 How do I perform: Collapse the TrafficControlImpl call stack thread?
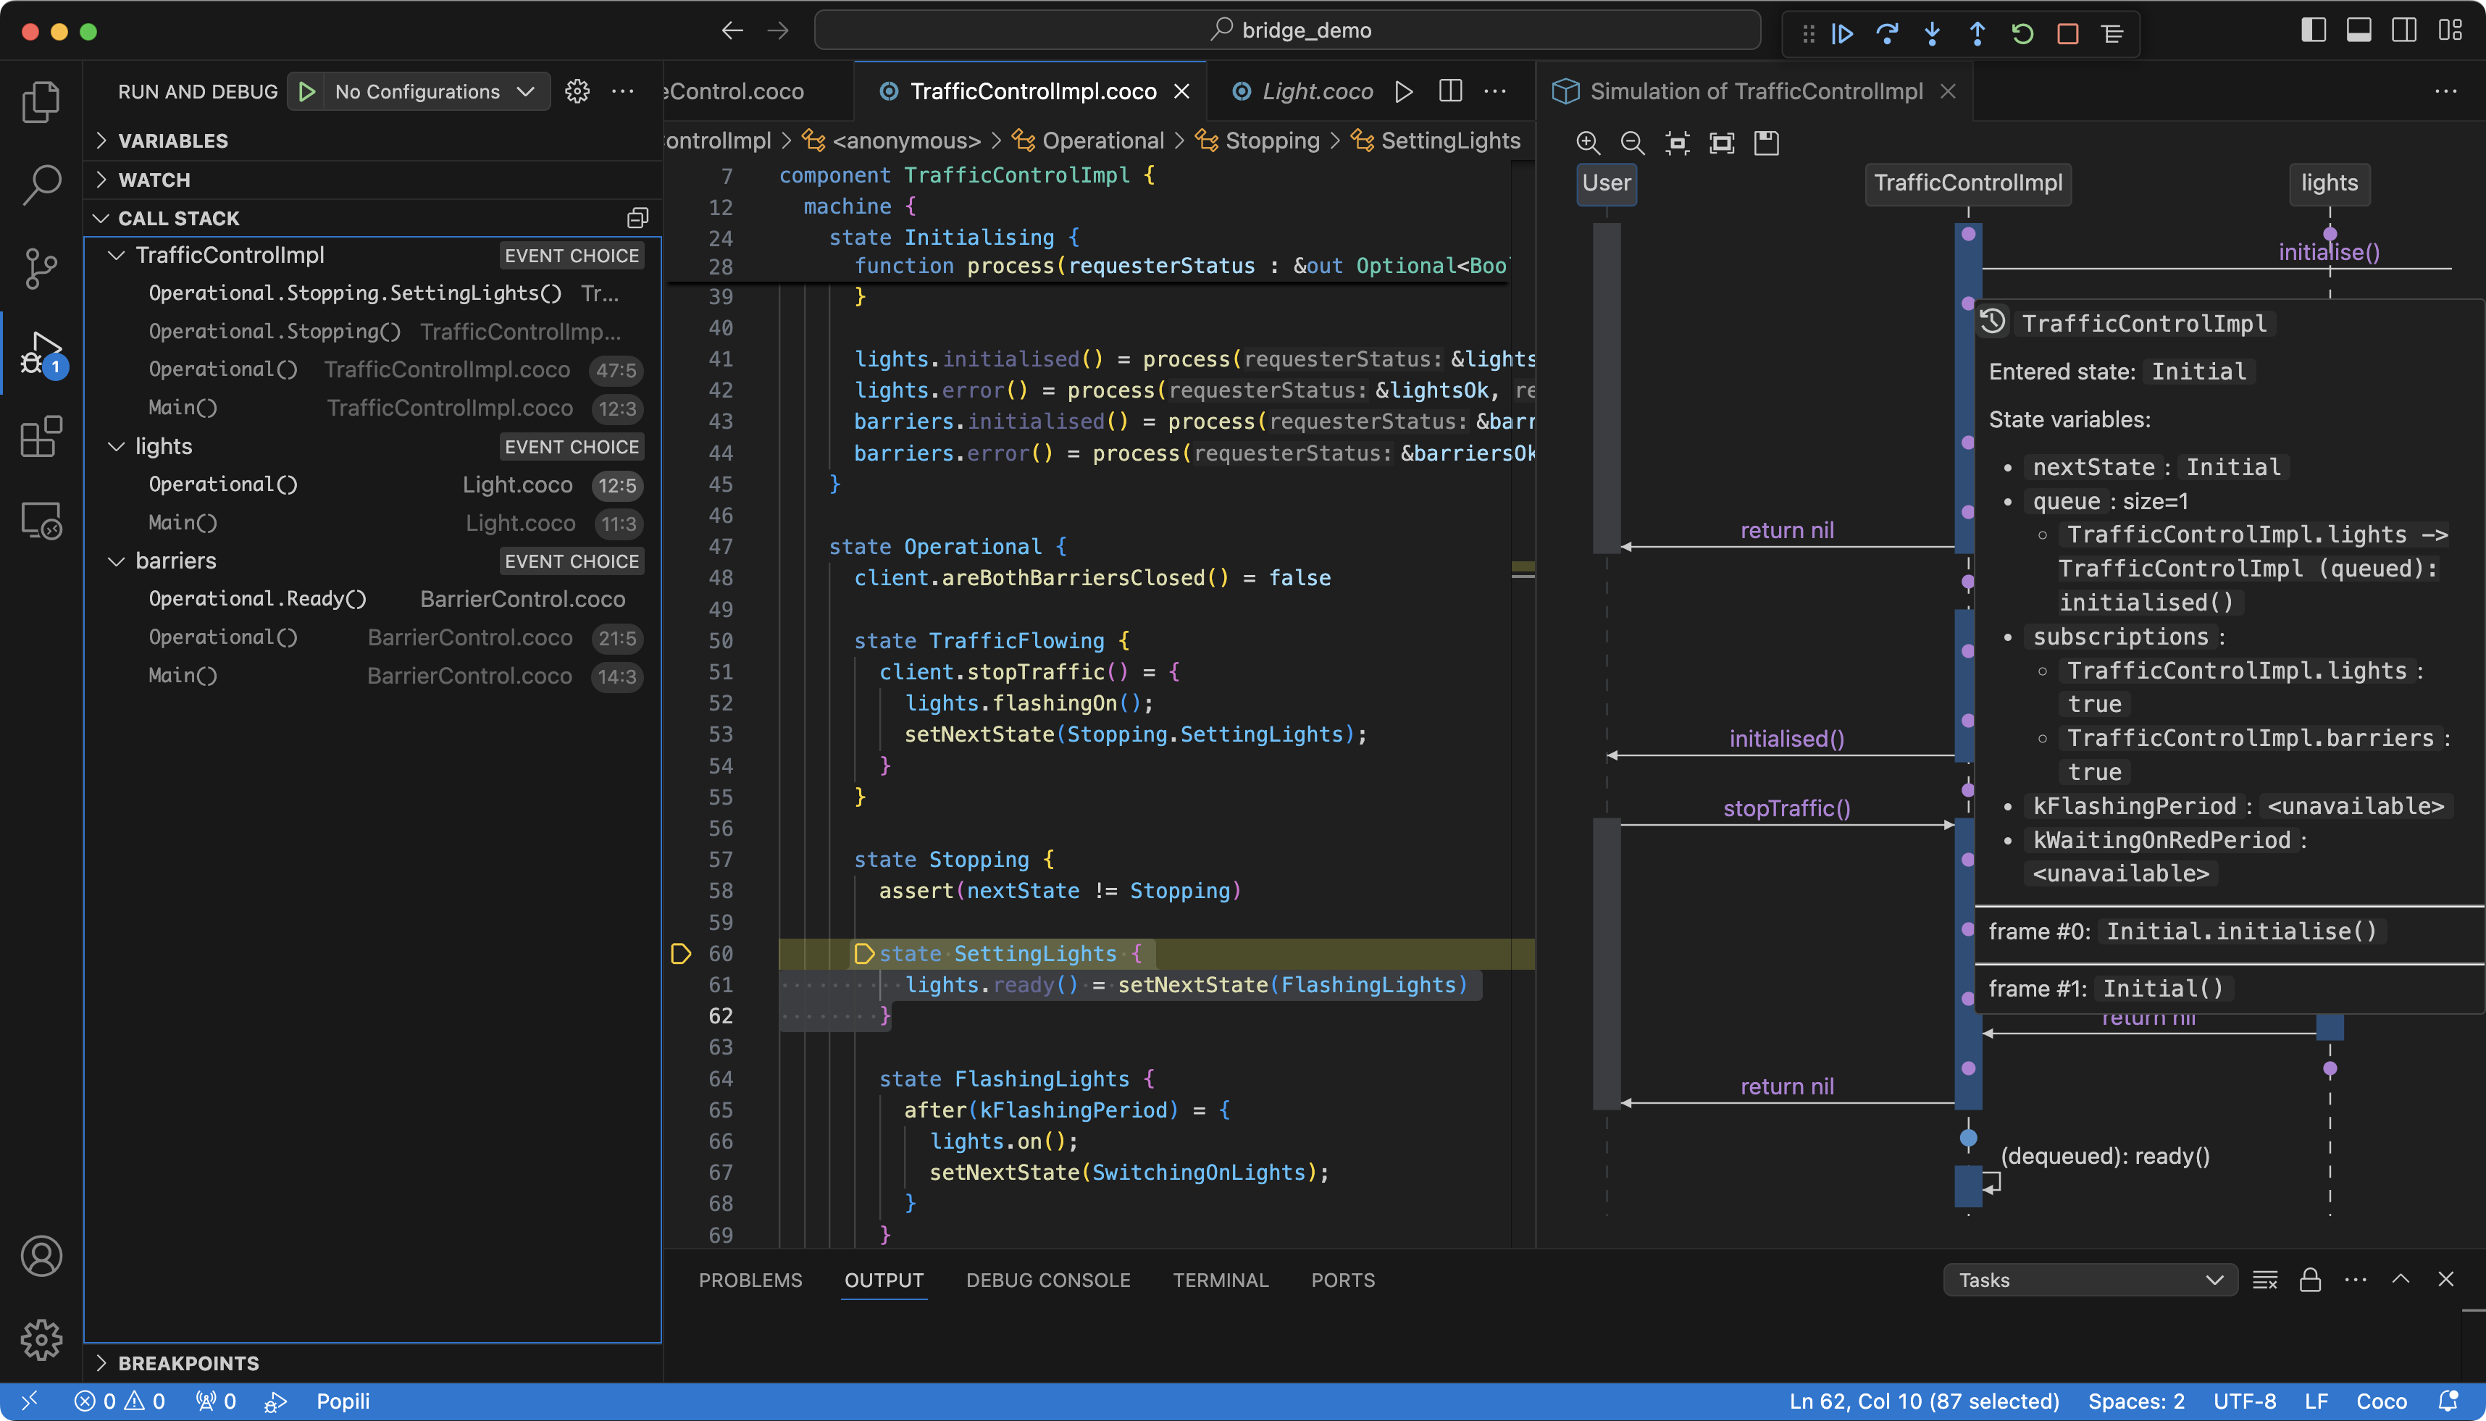116,256
